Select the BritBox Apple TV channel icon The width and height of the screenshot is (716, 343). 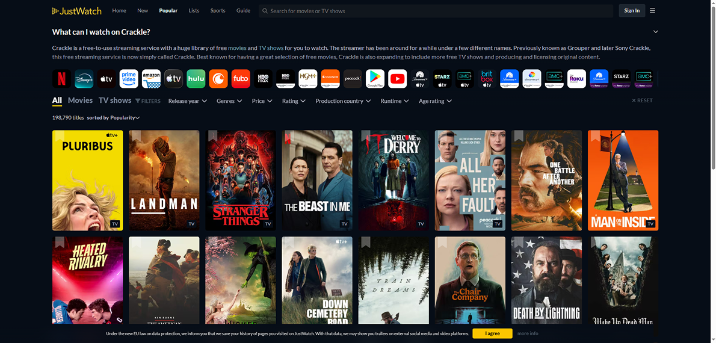click(487, 79)
